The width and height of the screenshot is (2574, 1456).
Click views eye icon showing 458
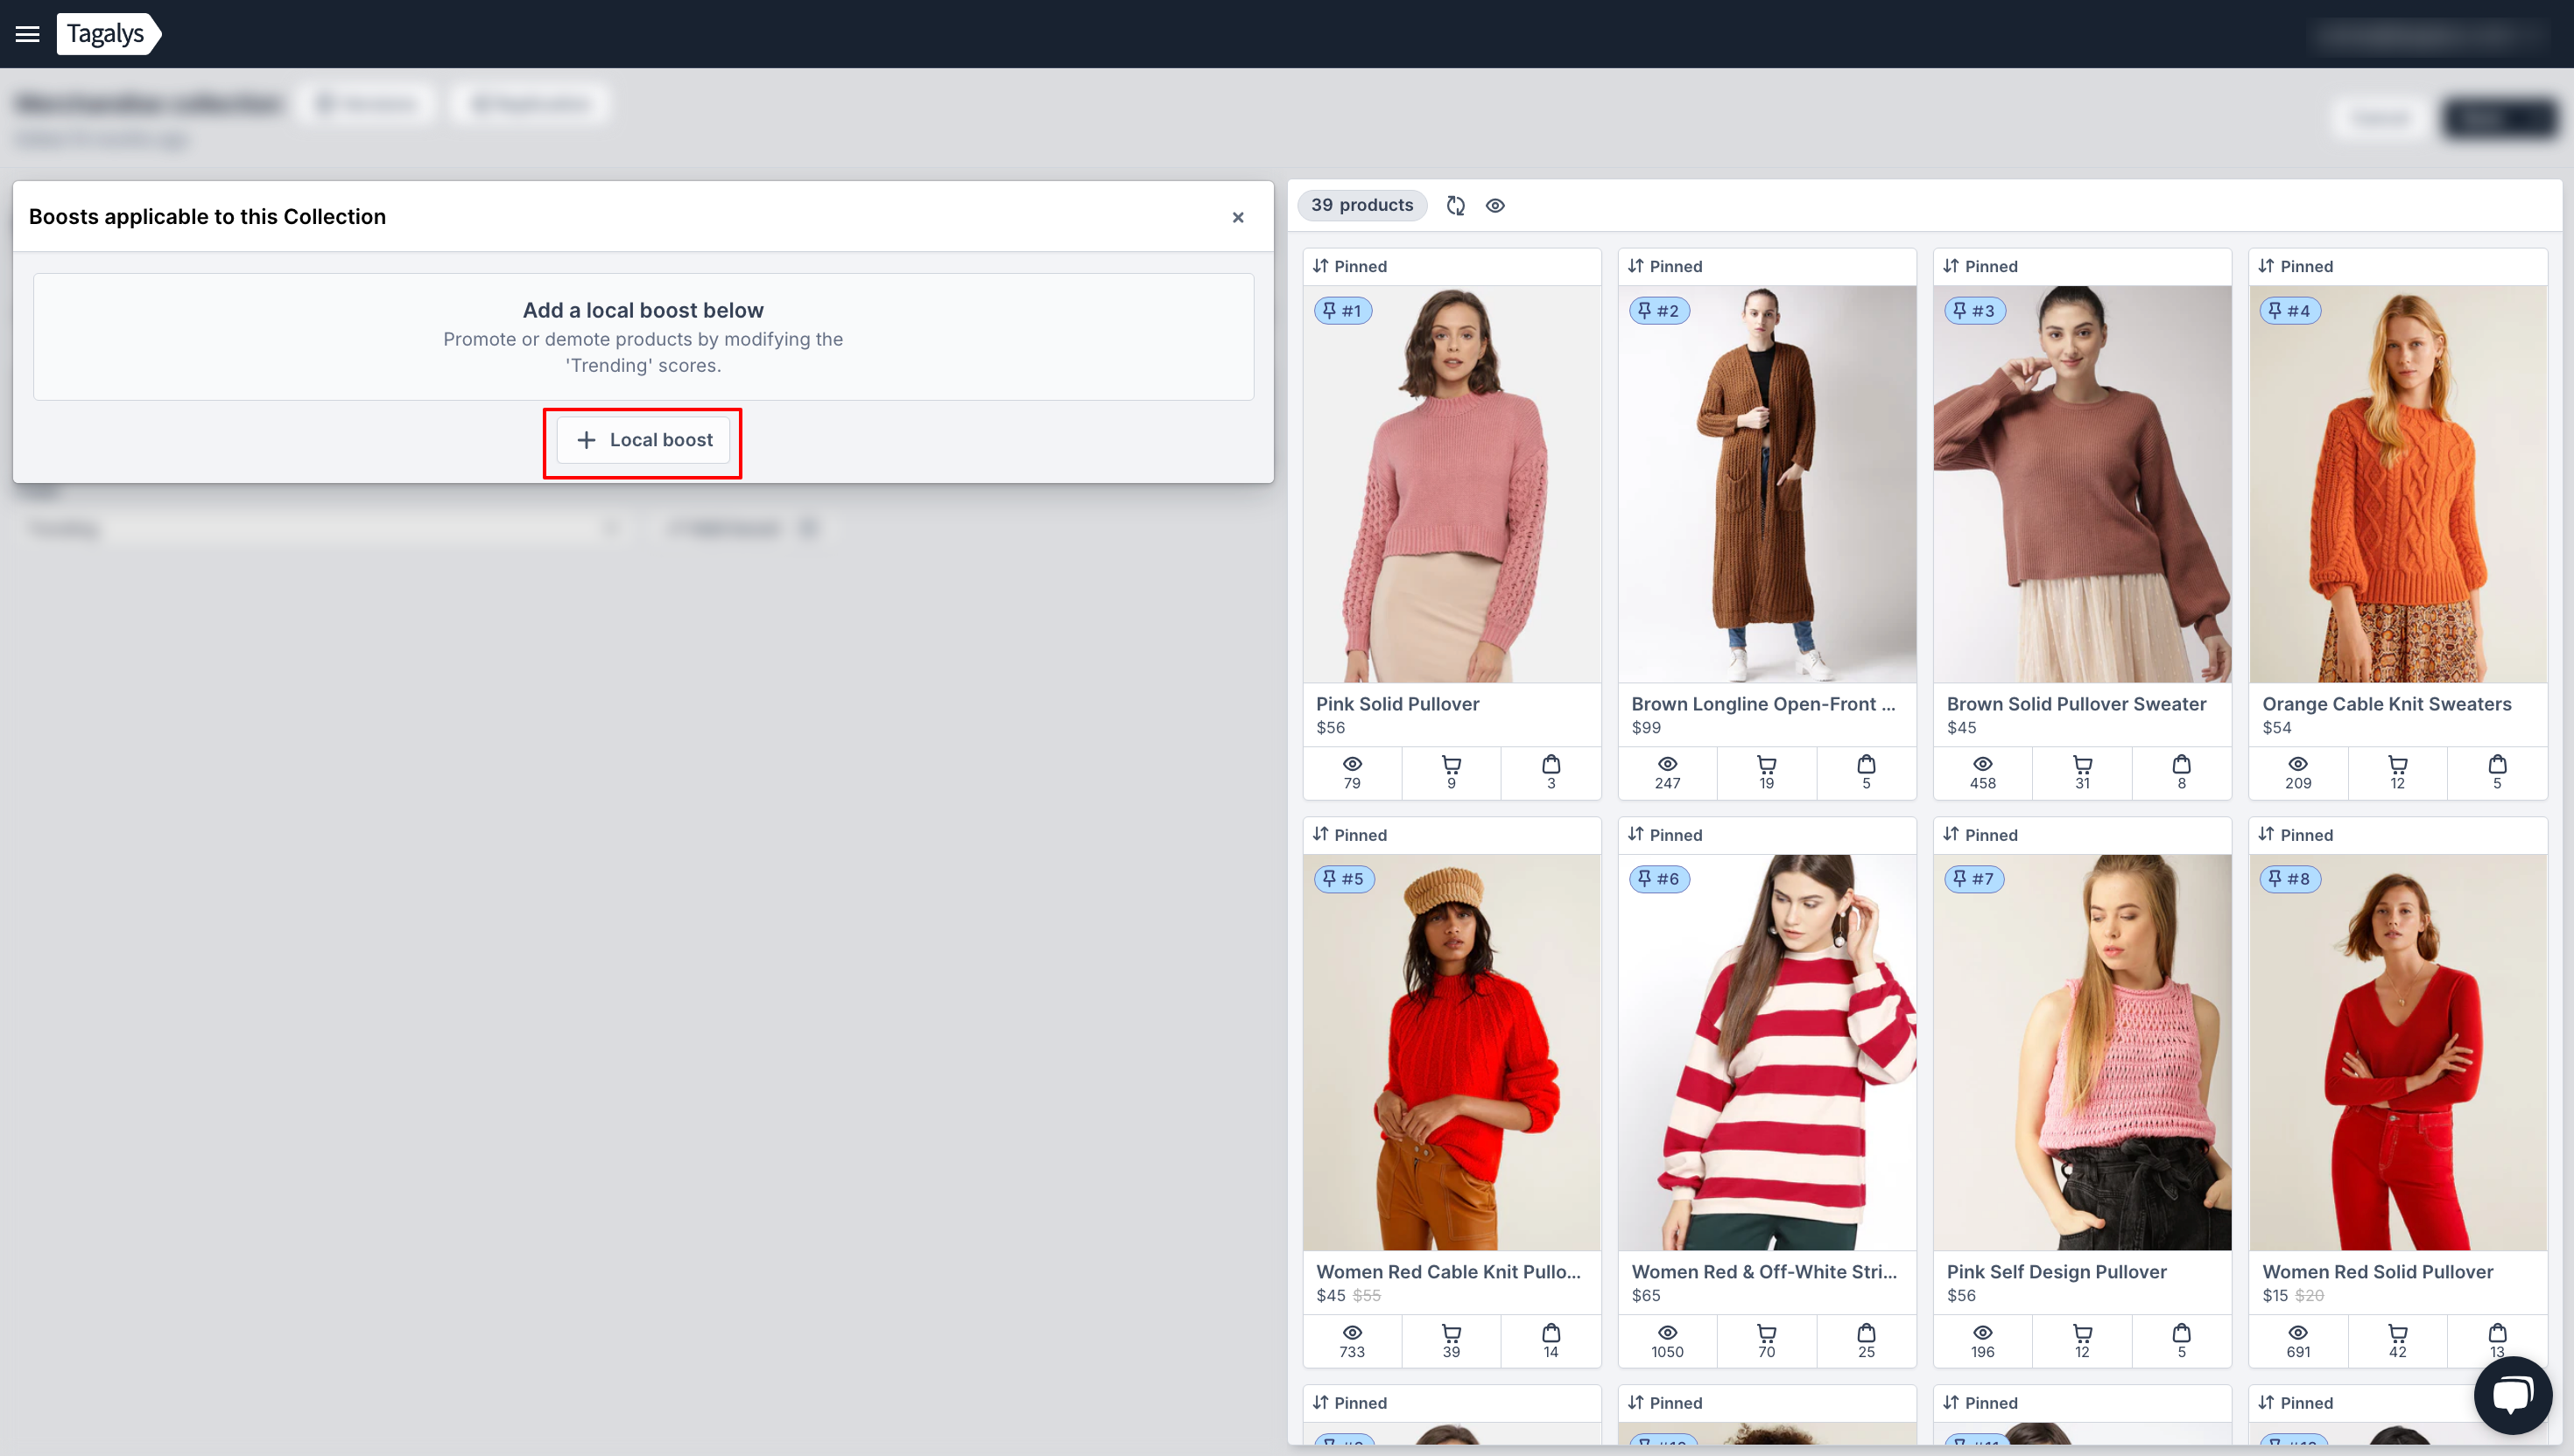point(1982,765)
